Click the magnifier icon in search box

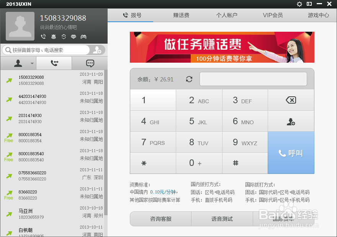(x=8, y=50)
